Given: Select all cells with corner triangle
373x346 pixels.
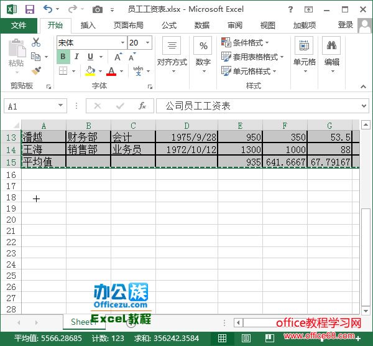Looking at the screenshot, I should pyautogui.click(x=16, y=125).
